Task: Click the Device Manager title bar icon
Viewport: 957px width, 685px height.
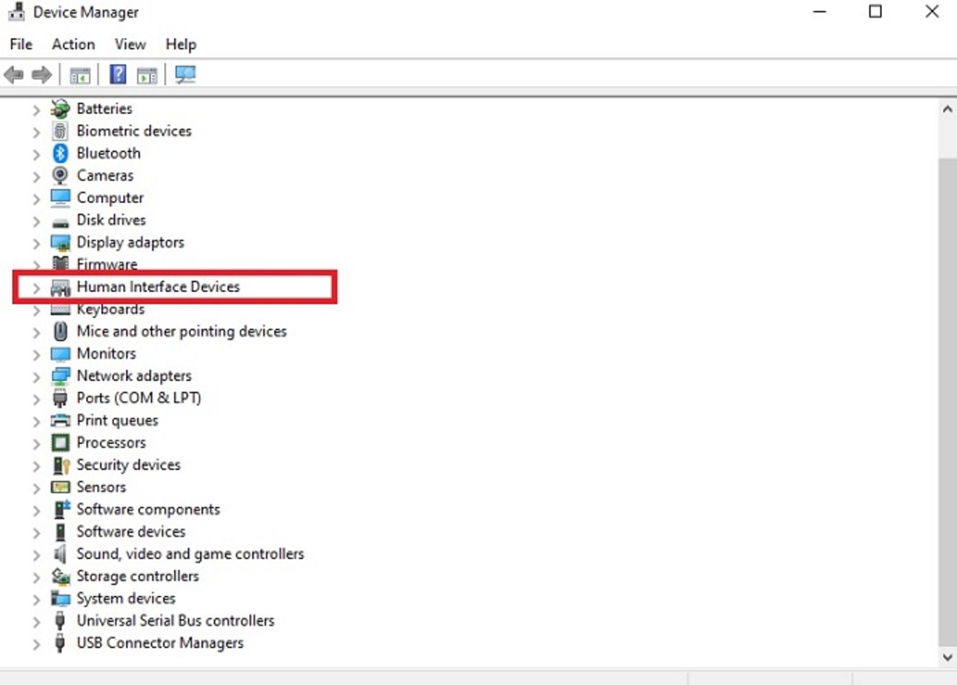Action: tap(16, 11)
